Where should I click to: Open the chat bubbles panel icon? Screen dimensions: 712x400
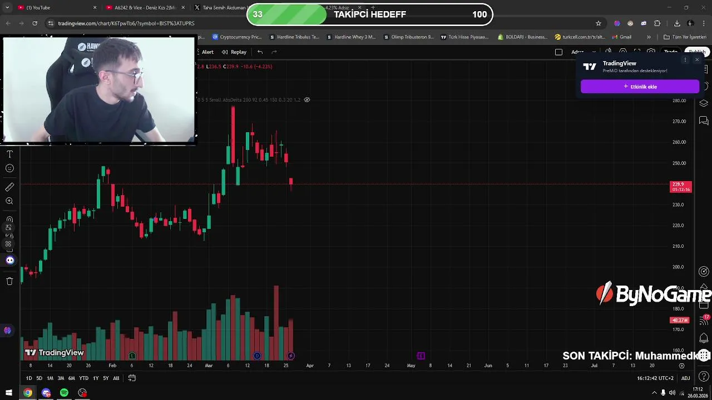coord(704,121)
